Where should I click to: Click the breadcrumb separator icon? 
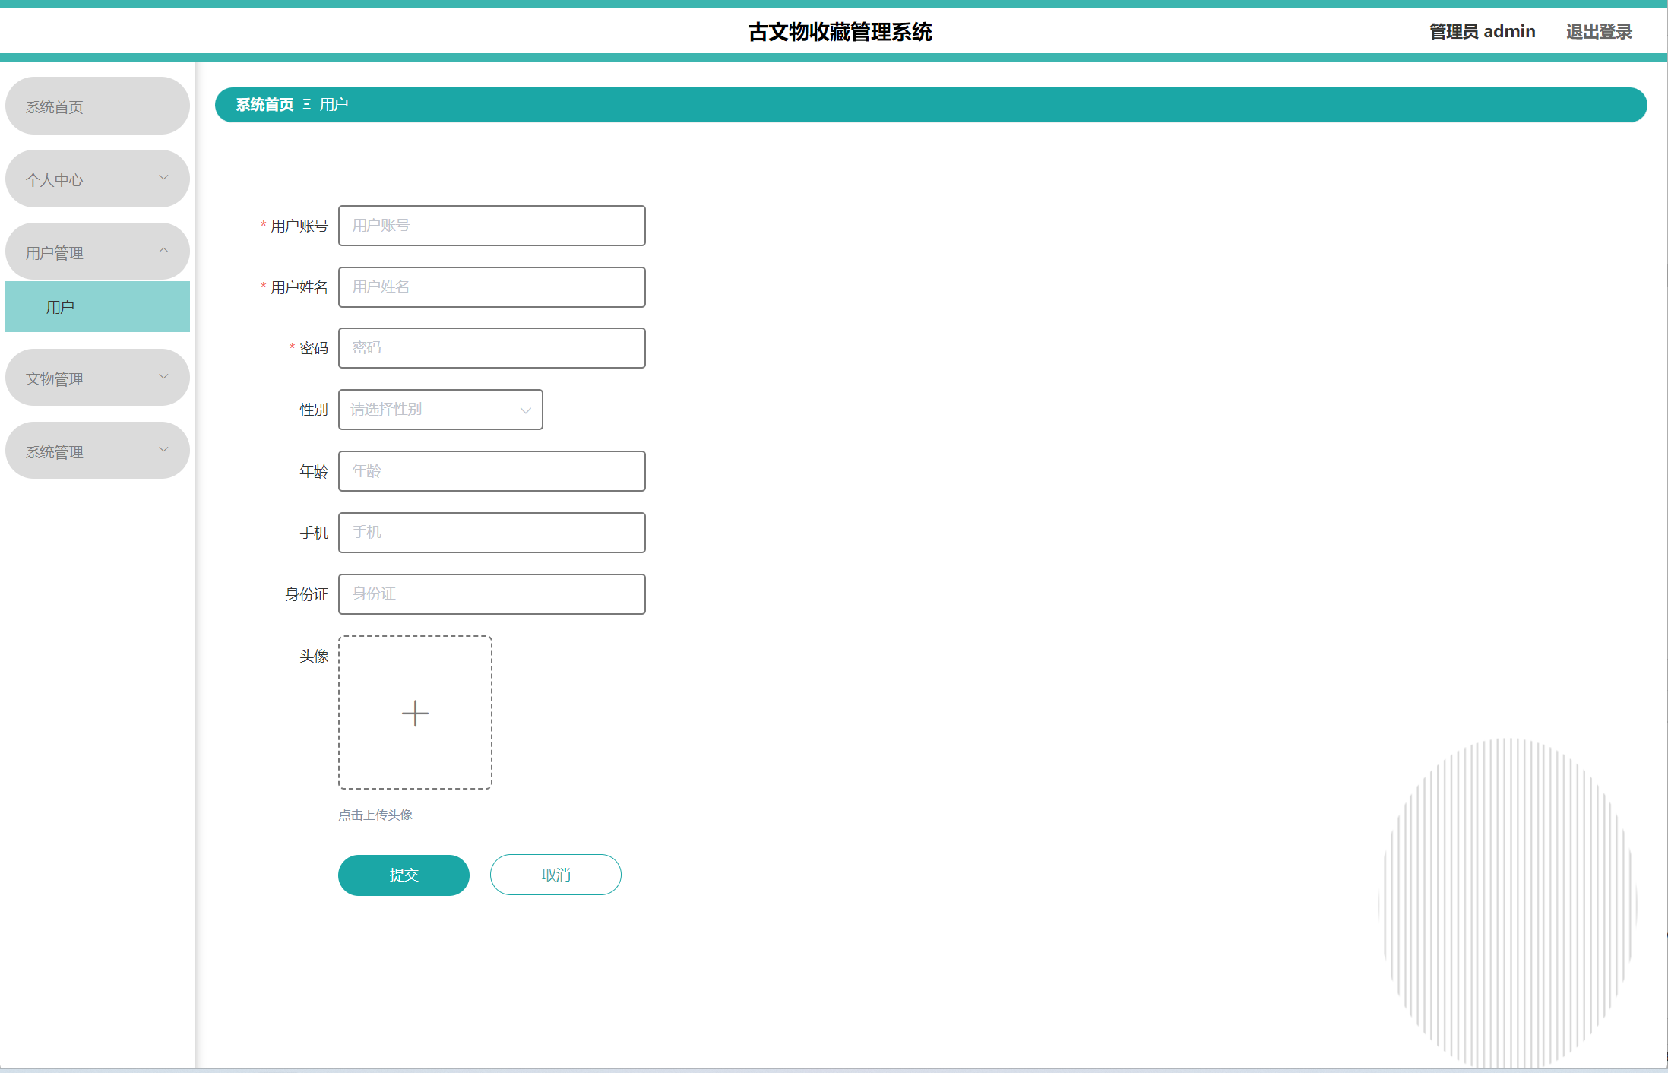click(307, 105)
